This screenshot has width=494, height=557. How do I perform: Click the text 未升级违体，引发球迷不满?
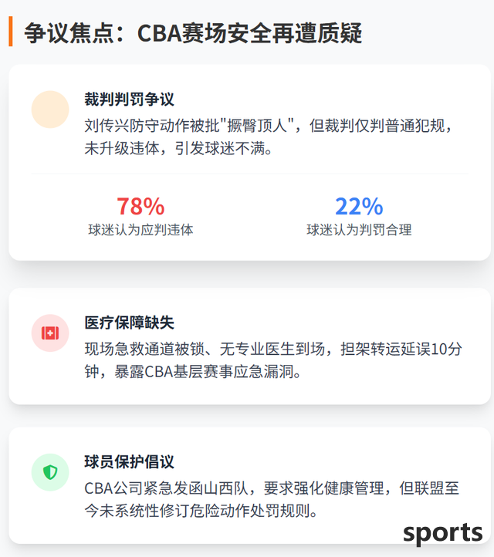178,148
